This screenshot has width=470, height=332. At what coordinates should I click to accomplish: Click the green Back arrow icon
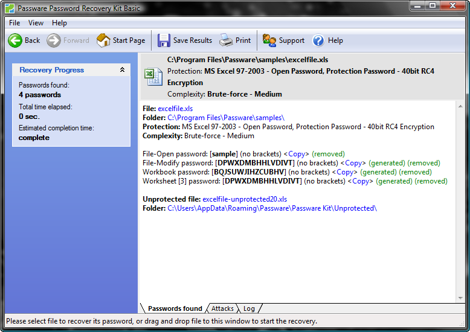point(15,40)
